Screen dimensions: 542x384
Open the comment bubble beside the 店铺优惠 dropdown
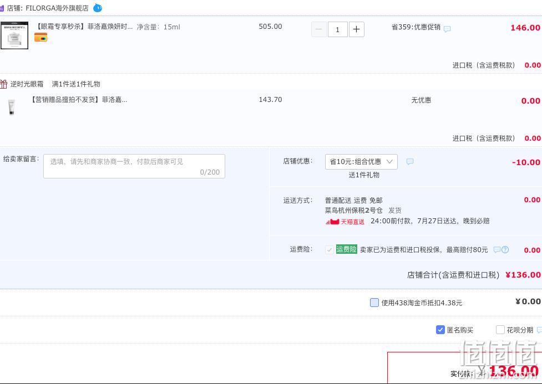(x=410, y=161)
